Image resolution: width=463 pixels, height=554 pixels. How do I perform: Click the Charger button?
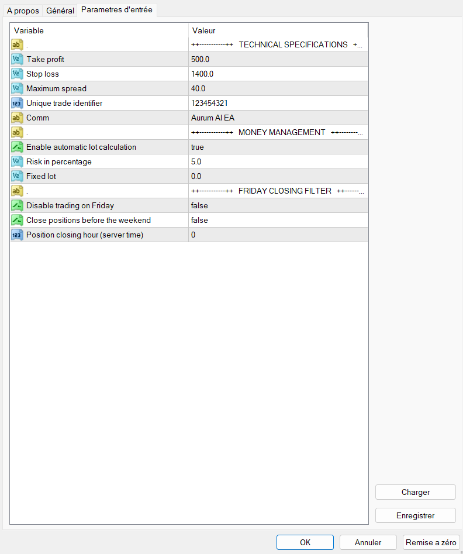click(x=415, y=492)
